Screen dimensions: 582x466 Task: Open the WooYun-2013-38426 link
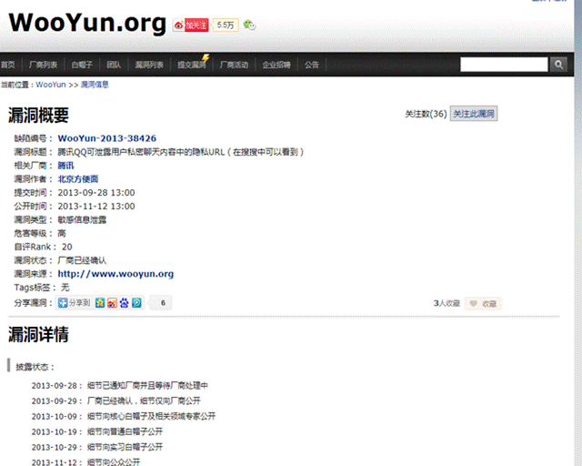pyautogui.click(x=107, y=138)
